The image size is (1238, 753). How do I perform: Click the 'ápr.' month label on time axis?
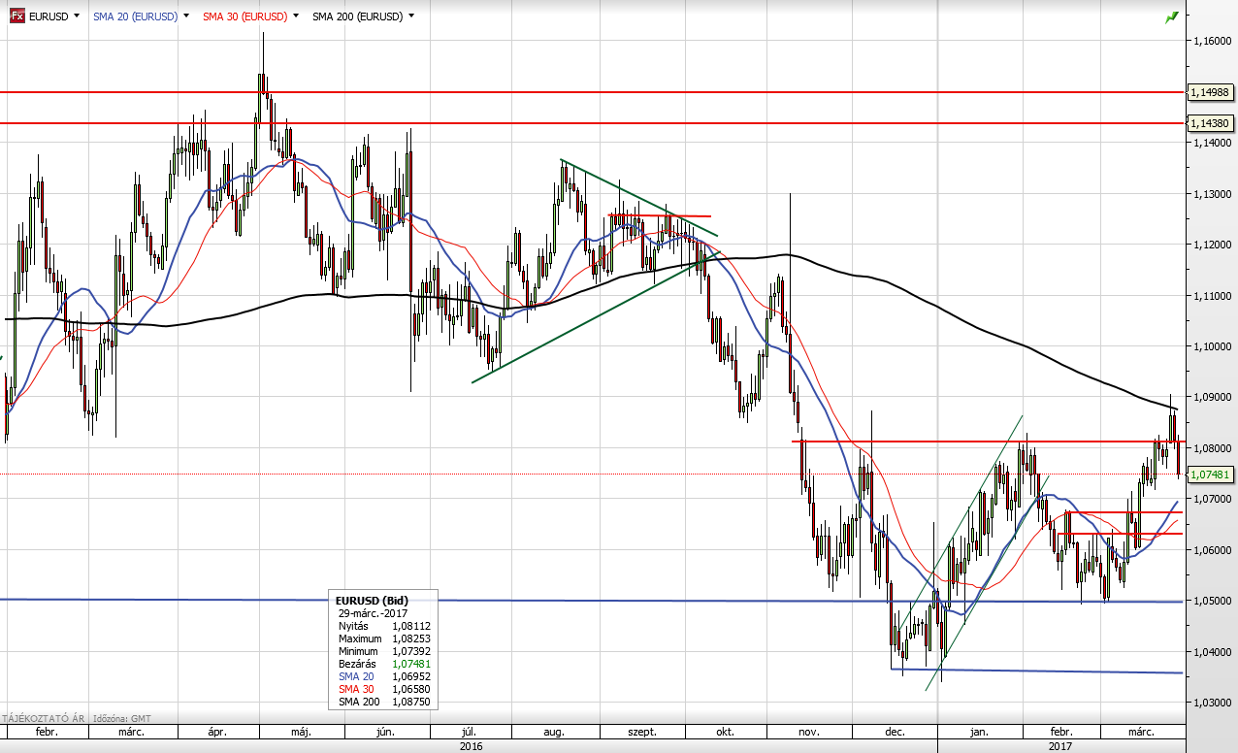click(216, 732)
